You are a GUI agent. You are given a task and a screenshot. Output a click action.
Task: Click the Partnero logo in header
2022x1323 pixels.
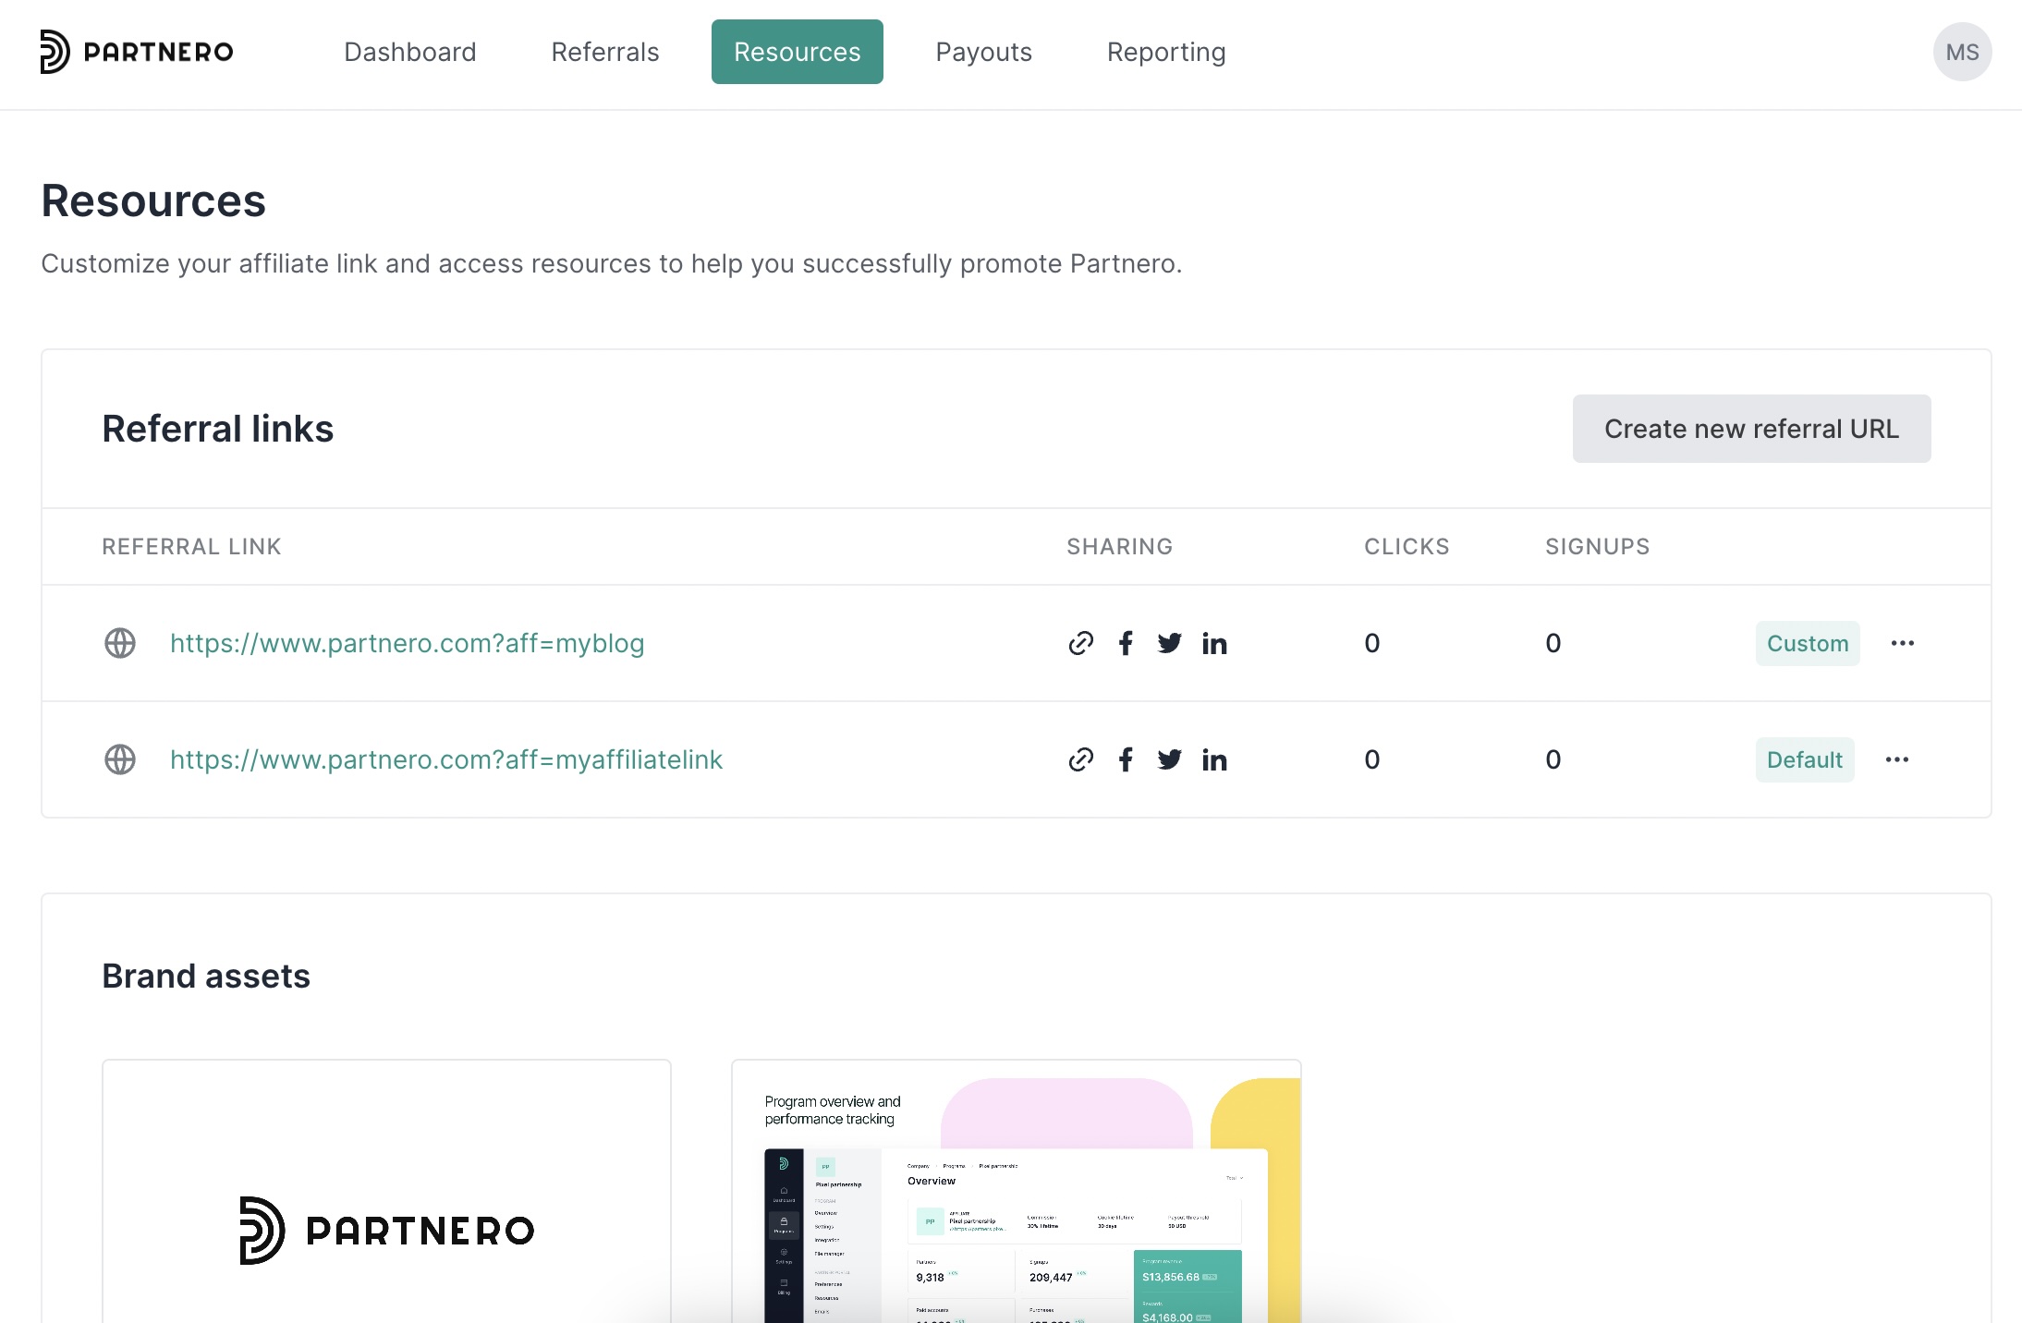137,52
